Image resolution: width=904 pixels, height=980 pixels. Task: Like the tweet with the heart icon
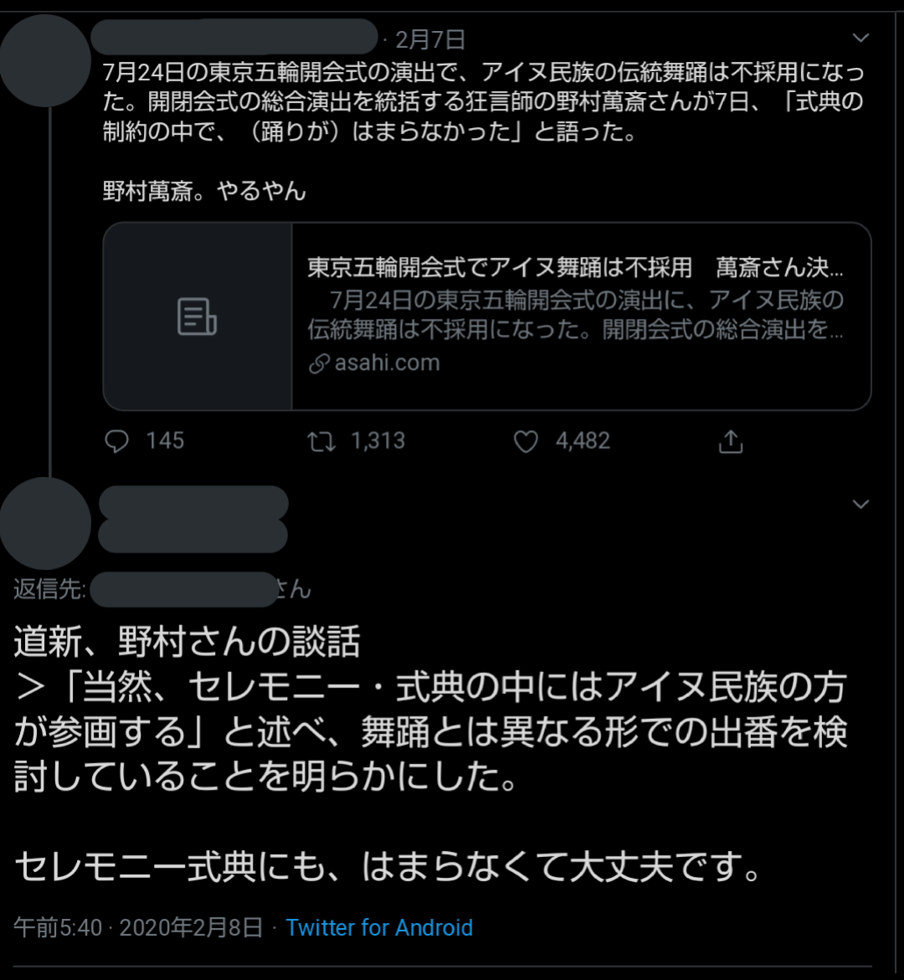[x=526, y=442]
